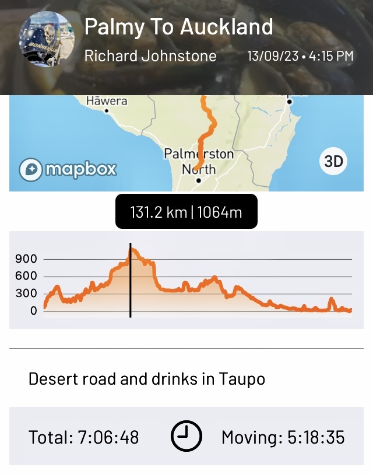Click the 0 baseline label on elevation chart
373x474 pixels.
pyautogui.click(x=34, y=311)
